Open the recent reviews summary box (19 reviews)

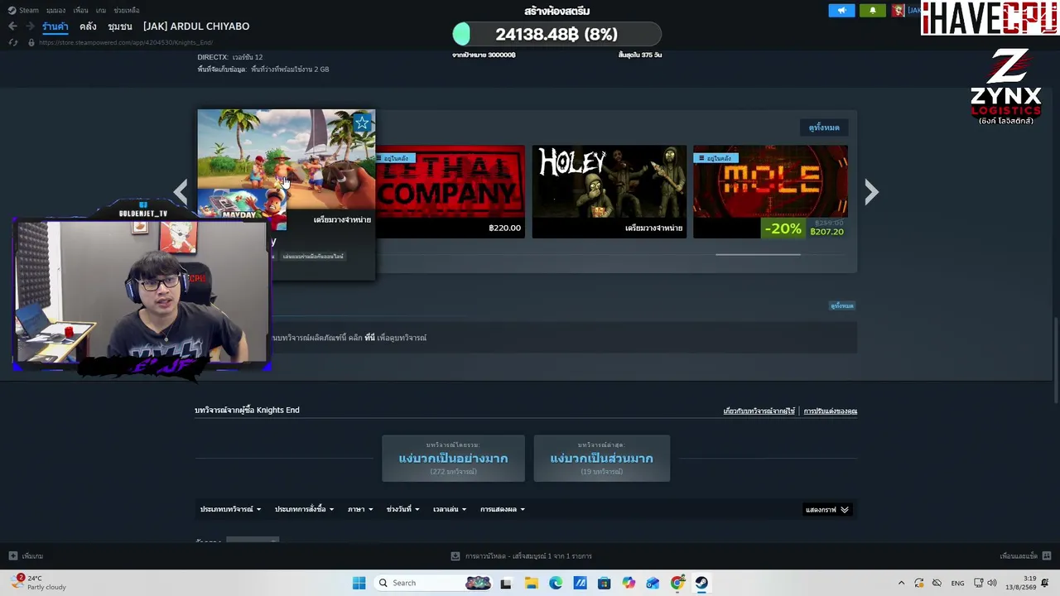602,459
